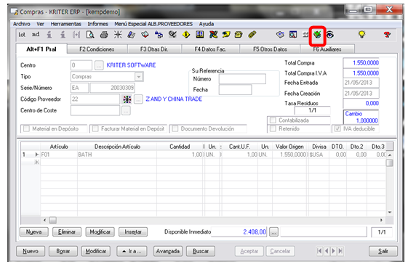Click the yellow note toolbar icon
Screen dimensions: 408x267
pyautogui.click(x=226, y=35)
